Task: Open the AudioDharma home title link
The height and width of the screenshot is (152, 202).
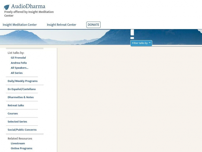Action: point(28,6)
